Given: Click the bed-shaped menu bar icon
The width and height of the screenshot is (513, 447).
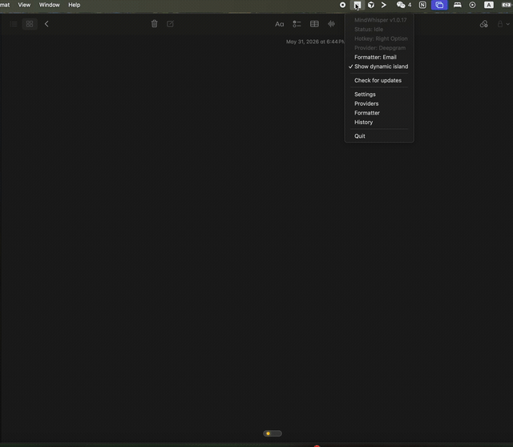Looking at the screenshot, I should coord(458,5).
